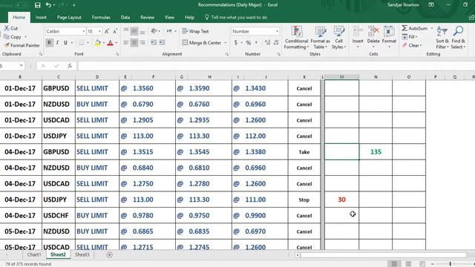Screen dimensions: 475x267
Task: Toggle Italic formatting
Action: pyautogui.click(x=57, y=43)
